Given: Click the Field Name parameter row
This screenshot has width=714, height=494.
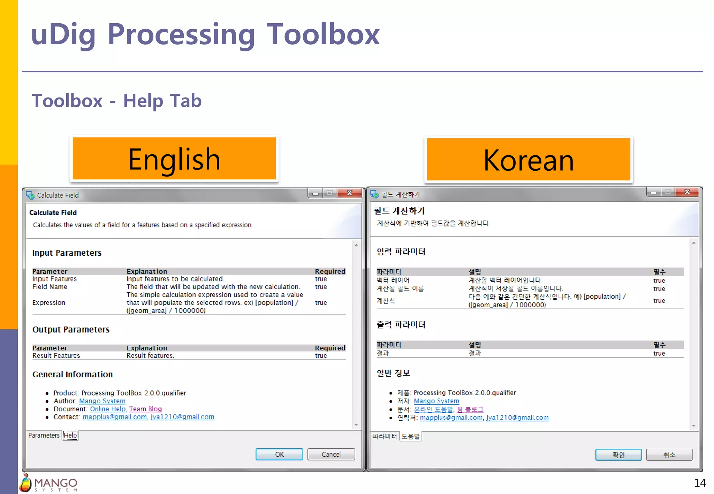Looking at the screenshot, I should [x=189, y=287].
